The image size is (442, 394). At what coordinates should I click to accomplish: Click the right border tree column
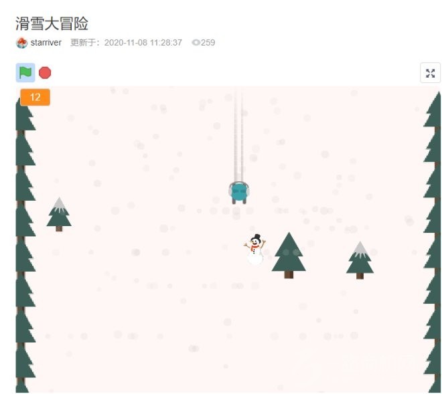click(433, 242)
